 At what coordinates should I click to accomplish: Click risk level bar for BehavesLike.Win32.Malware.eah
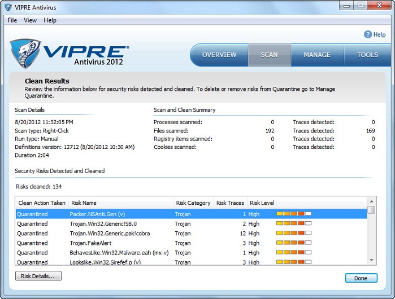[294, 252]
